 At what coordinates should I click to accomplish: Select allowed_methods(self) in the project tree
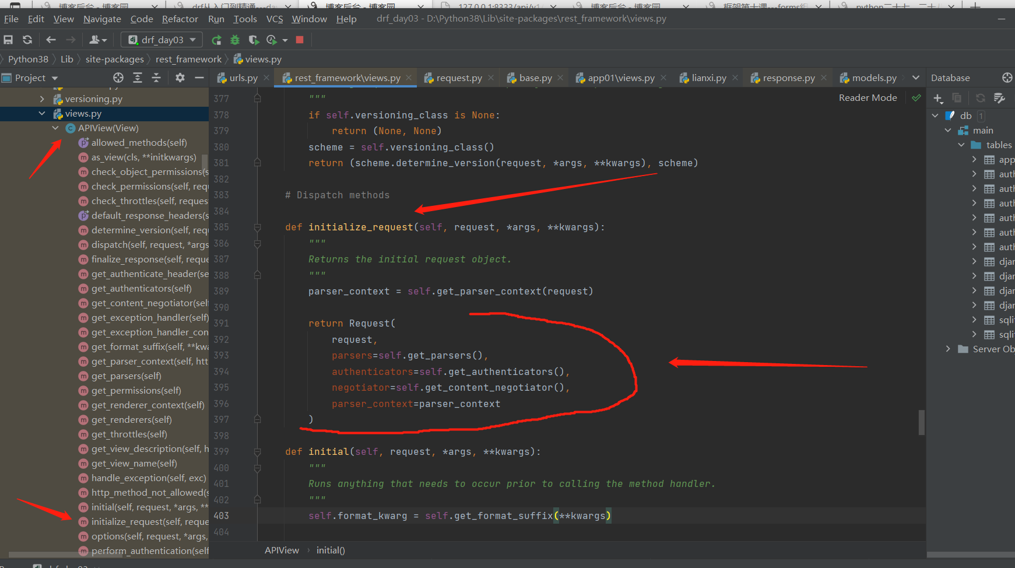pos(139,143)
